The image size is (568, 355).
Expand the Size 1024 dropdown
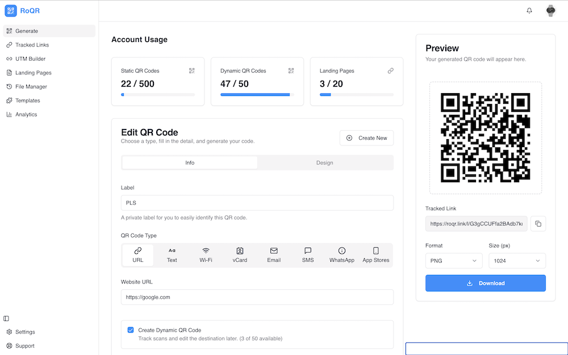point(517,261)
